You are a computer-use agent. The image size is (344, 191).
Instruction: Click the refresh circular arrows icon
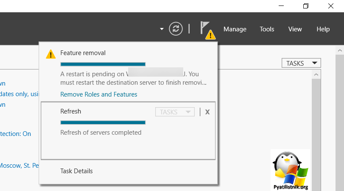[x=176, y=29]
